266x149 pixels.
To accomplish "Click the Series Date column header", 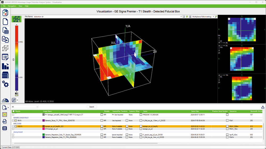I will [x=195, y=111].
